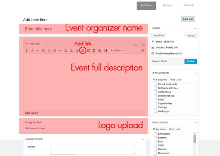
Task: Click the remove link icon
Action: point(88,50)
